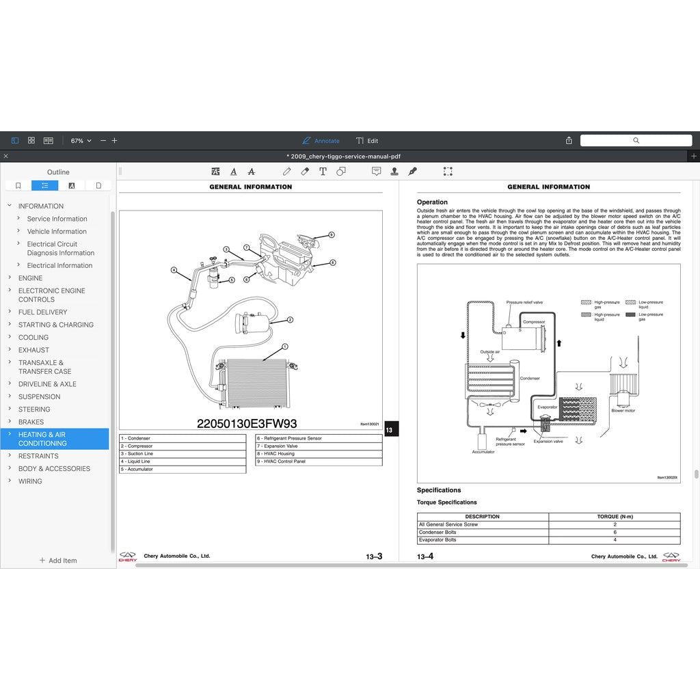This screenshot has width=700, height=700.
Task: Open the 67% zoom level dropdown
Action: (x=81, y=141)
